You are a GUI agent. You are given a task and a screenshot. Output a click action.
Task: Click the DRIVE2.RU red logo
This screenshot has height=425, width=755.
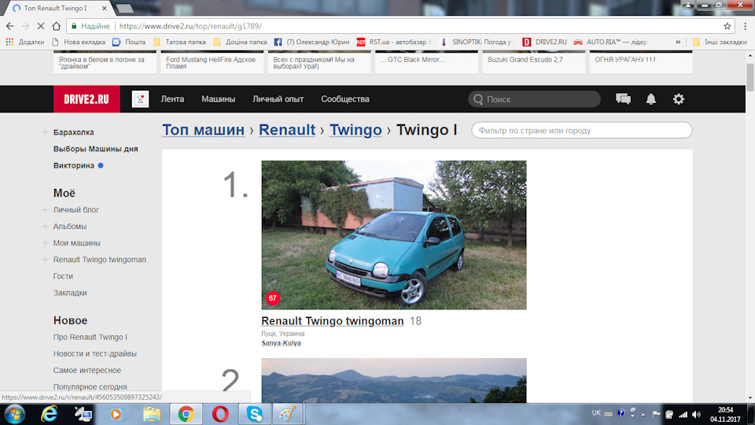(87, 99)
